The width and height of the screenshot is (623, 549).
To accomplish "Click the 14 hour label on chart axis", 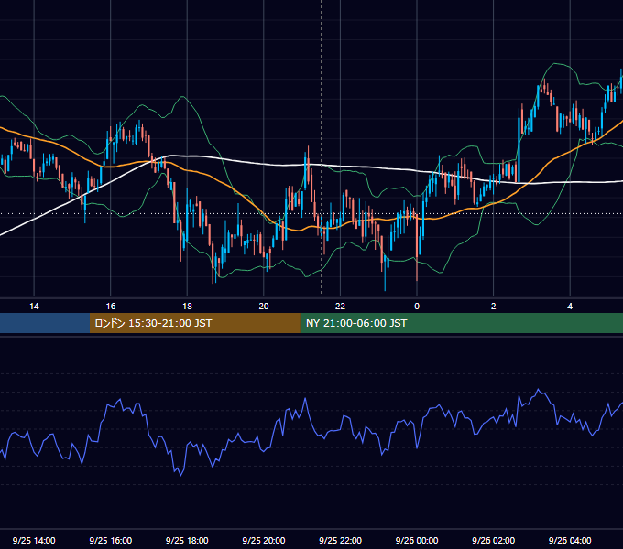I will click(34, 307).
